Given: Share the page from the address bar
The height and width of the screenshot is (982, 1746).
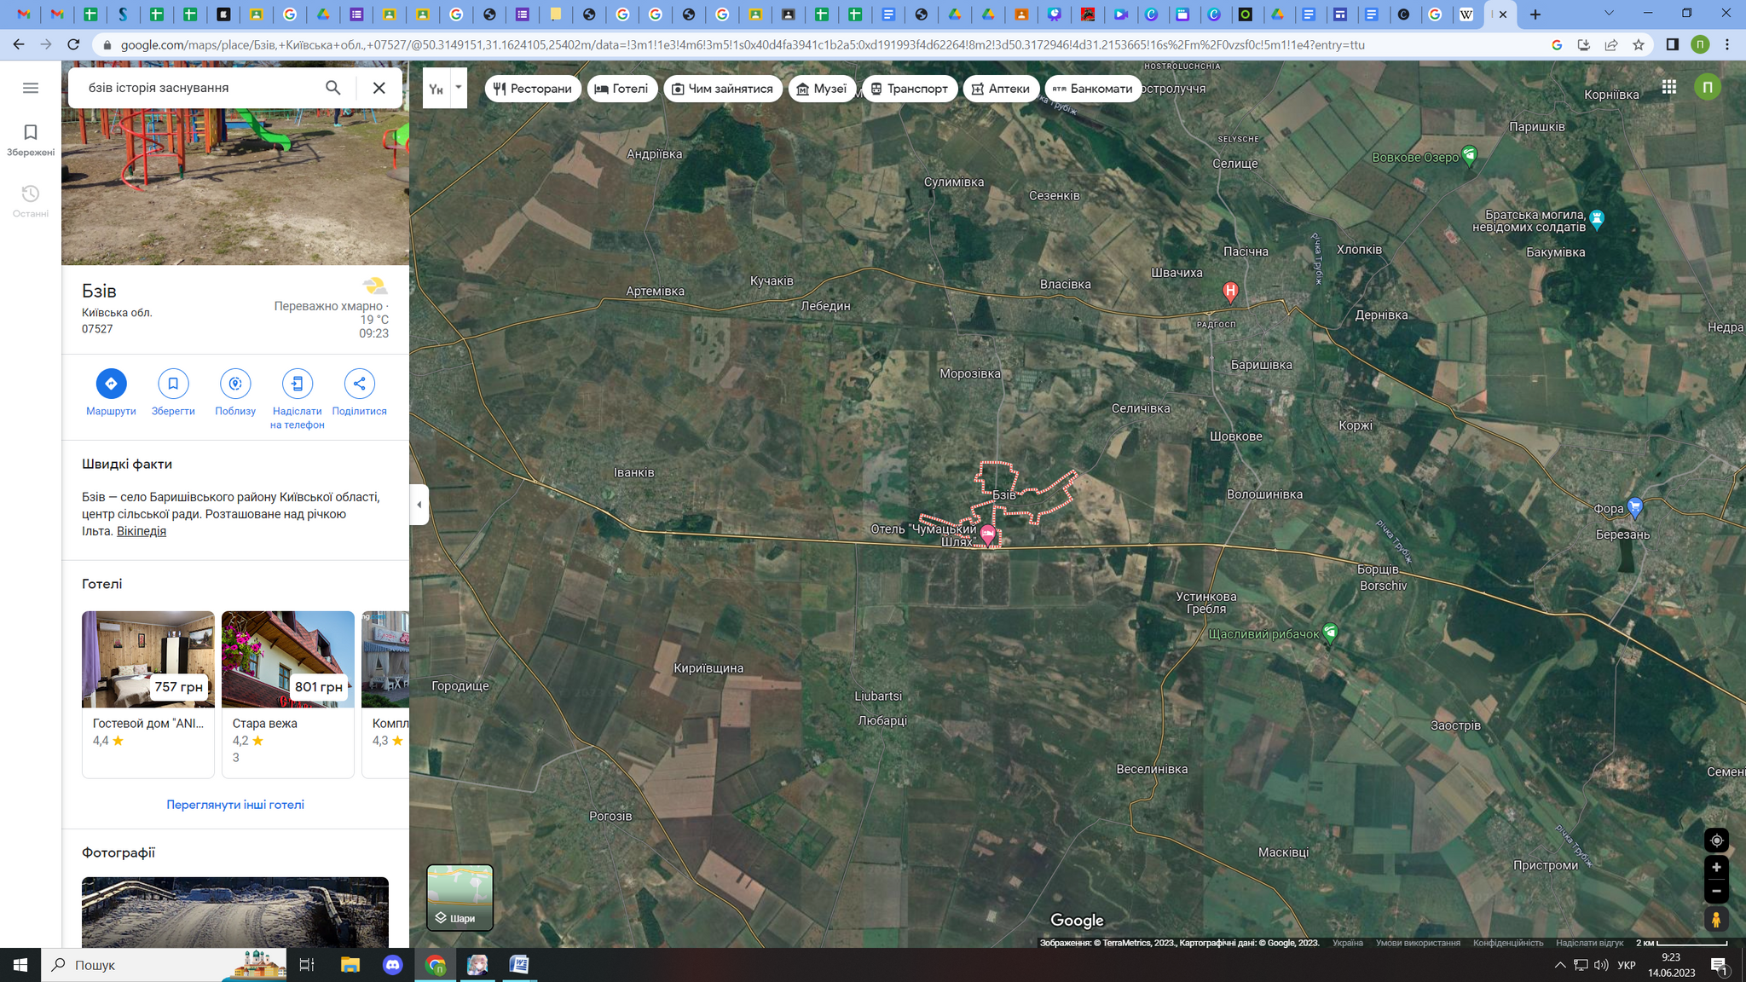Looking at the screenshot, I should pos(1611,45).
